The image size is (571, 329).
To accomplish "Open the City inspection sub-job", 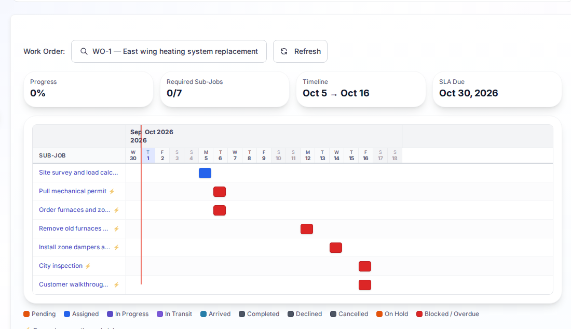I will click(61, 266).
